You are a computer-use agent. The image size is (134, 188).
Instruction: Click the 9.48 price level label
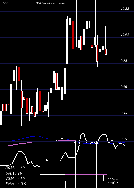124,113
